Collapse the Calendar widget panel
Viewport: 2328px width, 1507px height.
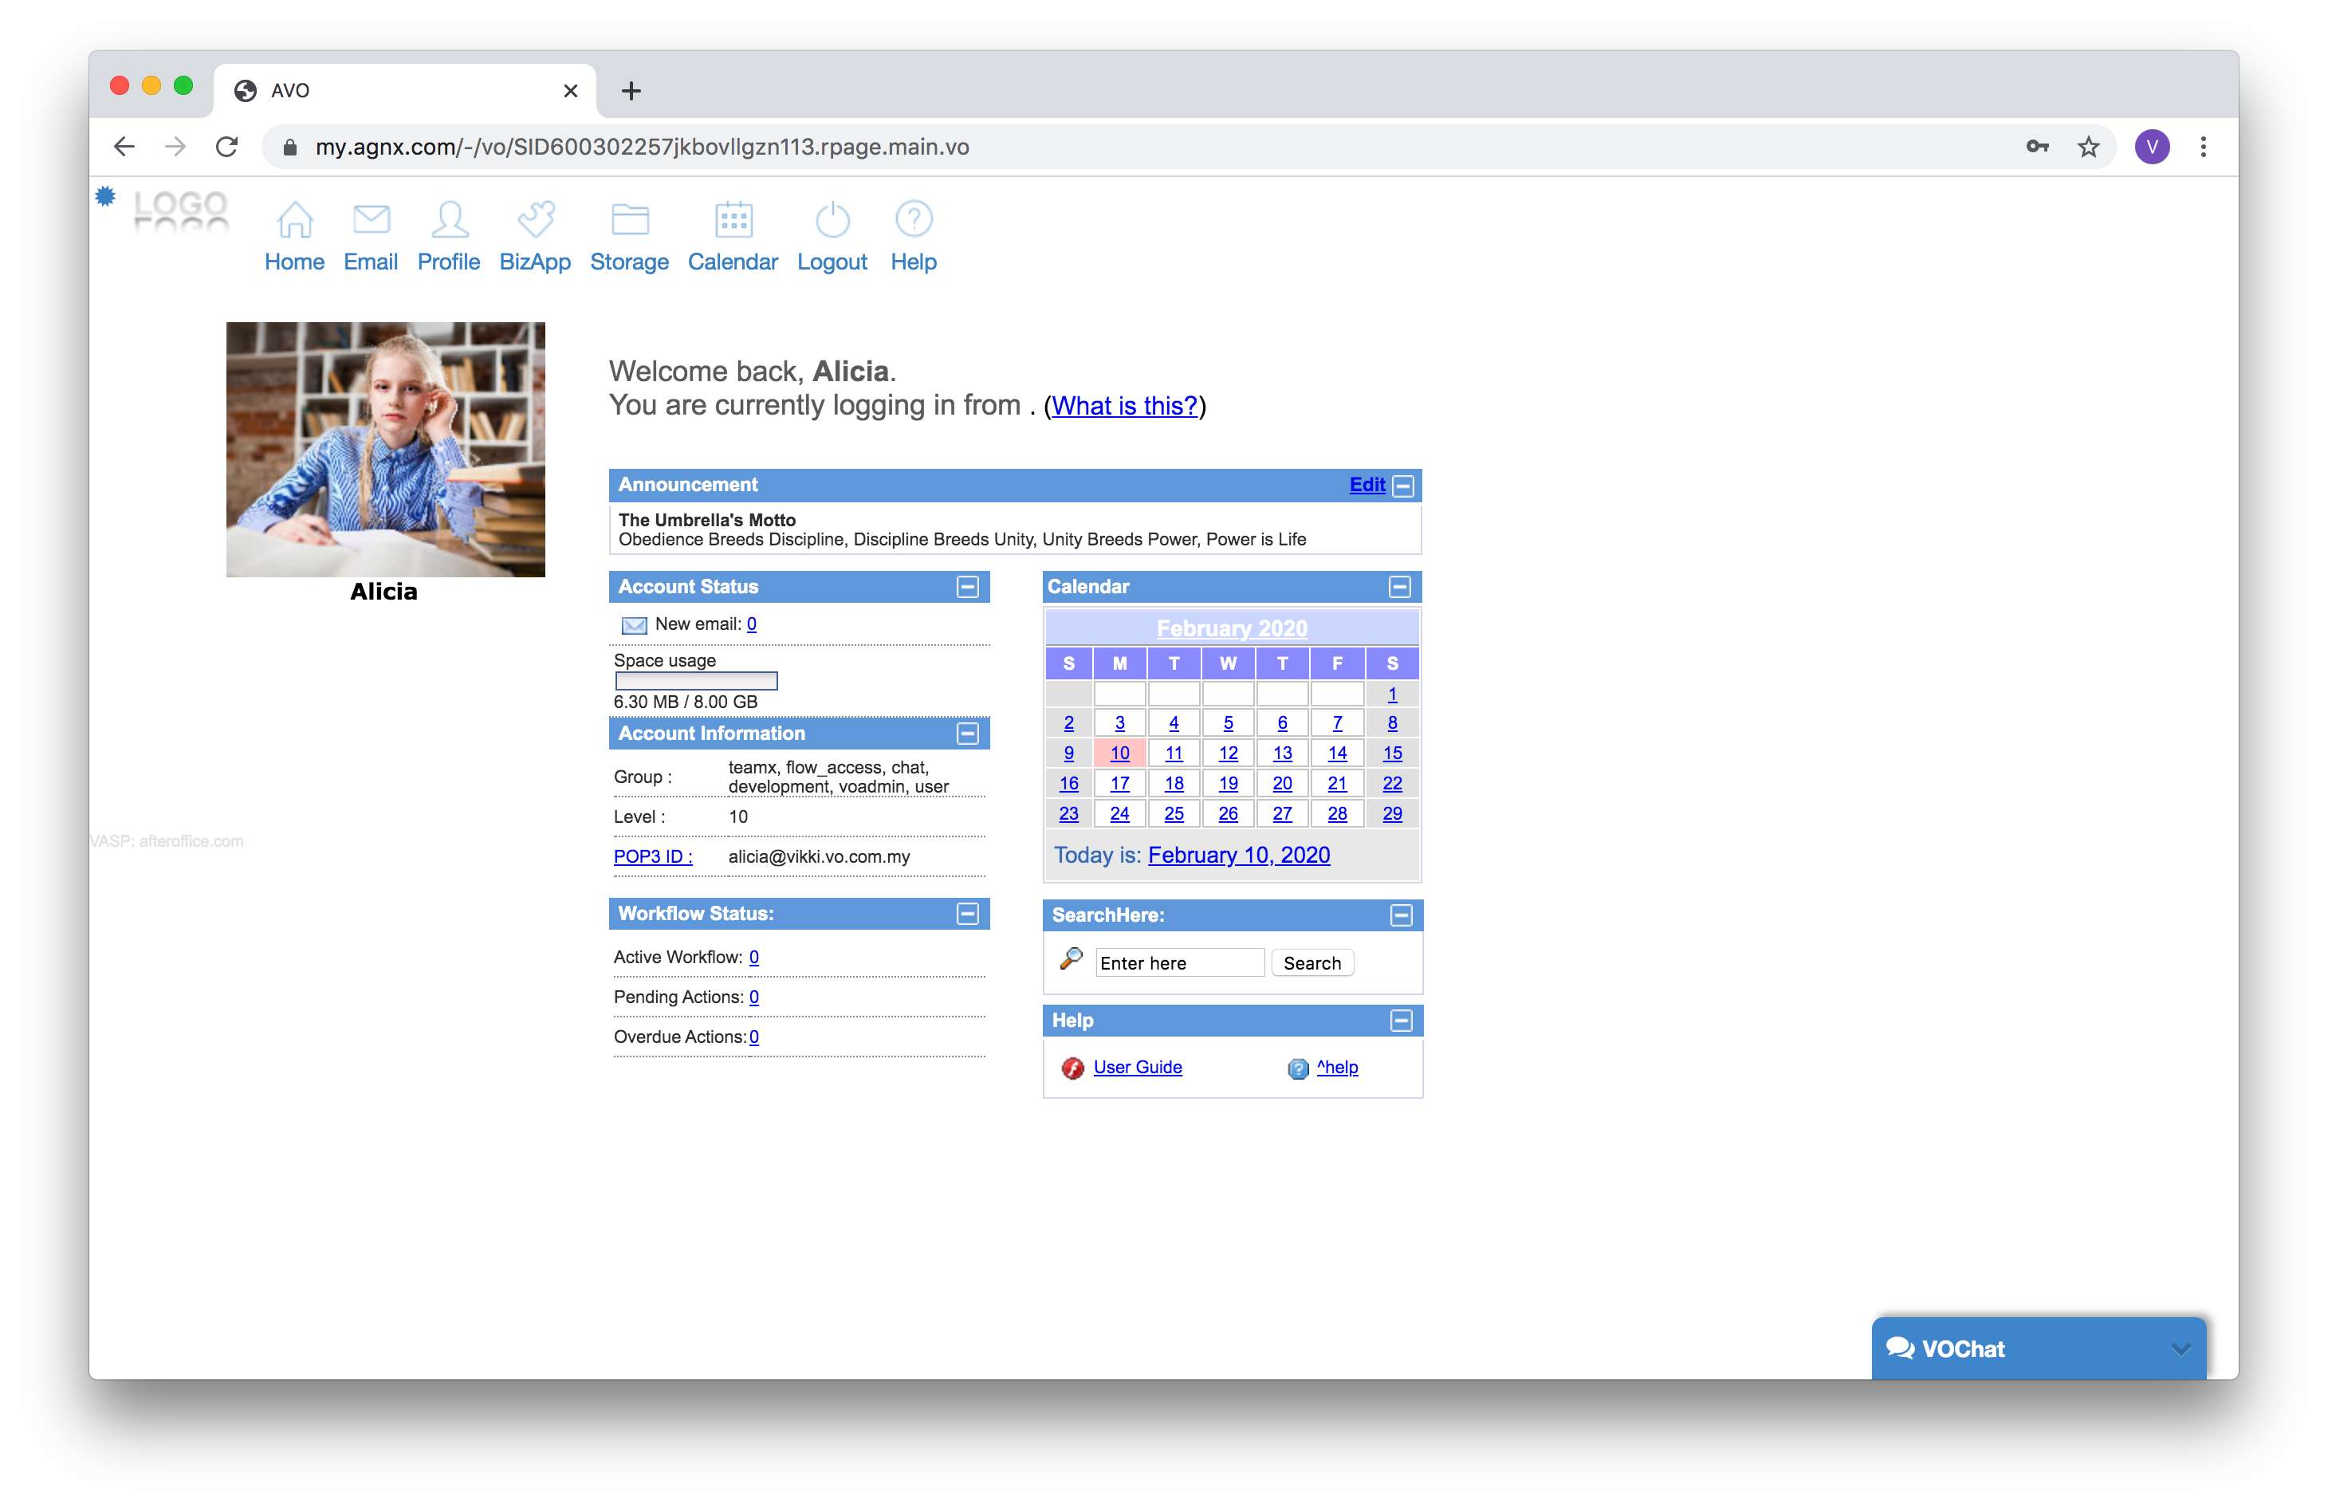coord(1398,587)
